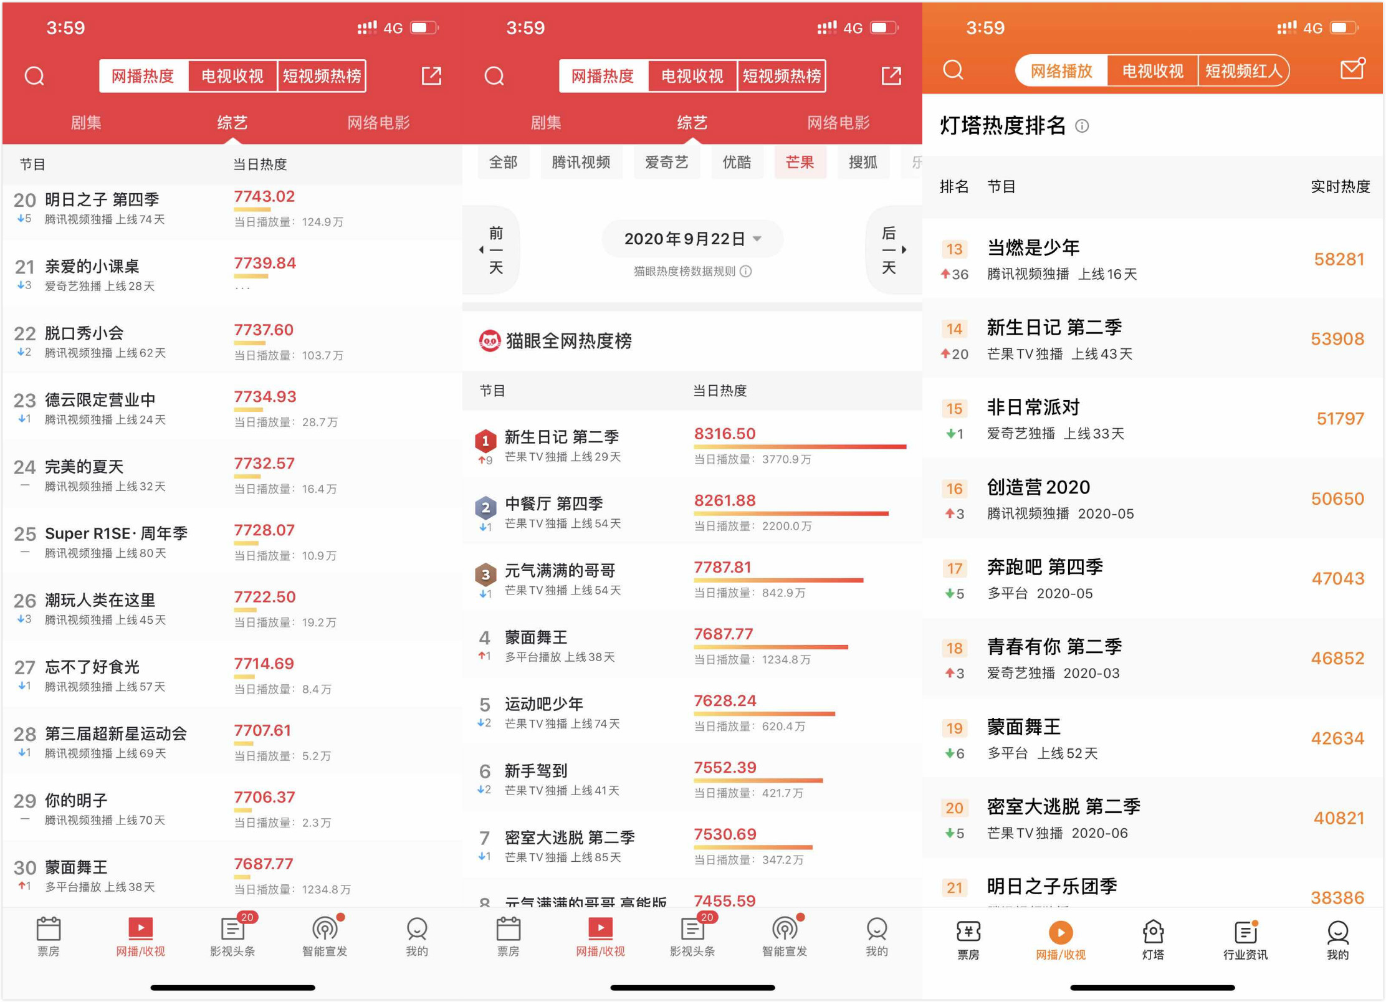Open 影视头条 in the left panel bottom bar
The height and width of the screenshot is (1002, 1386).
click(232, 936)
